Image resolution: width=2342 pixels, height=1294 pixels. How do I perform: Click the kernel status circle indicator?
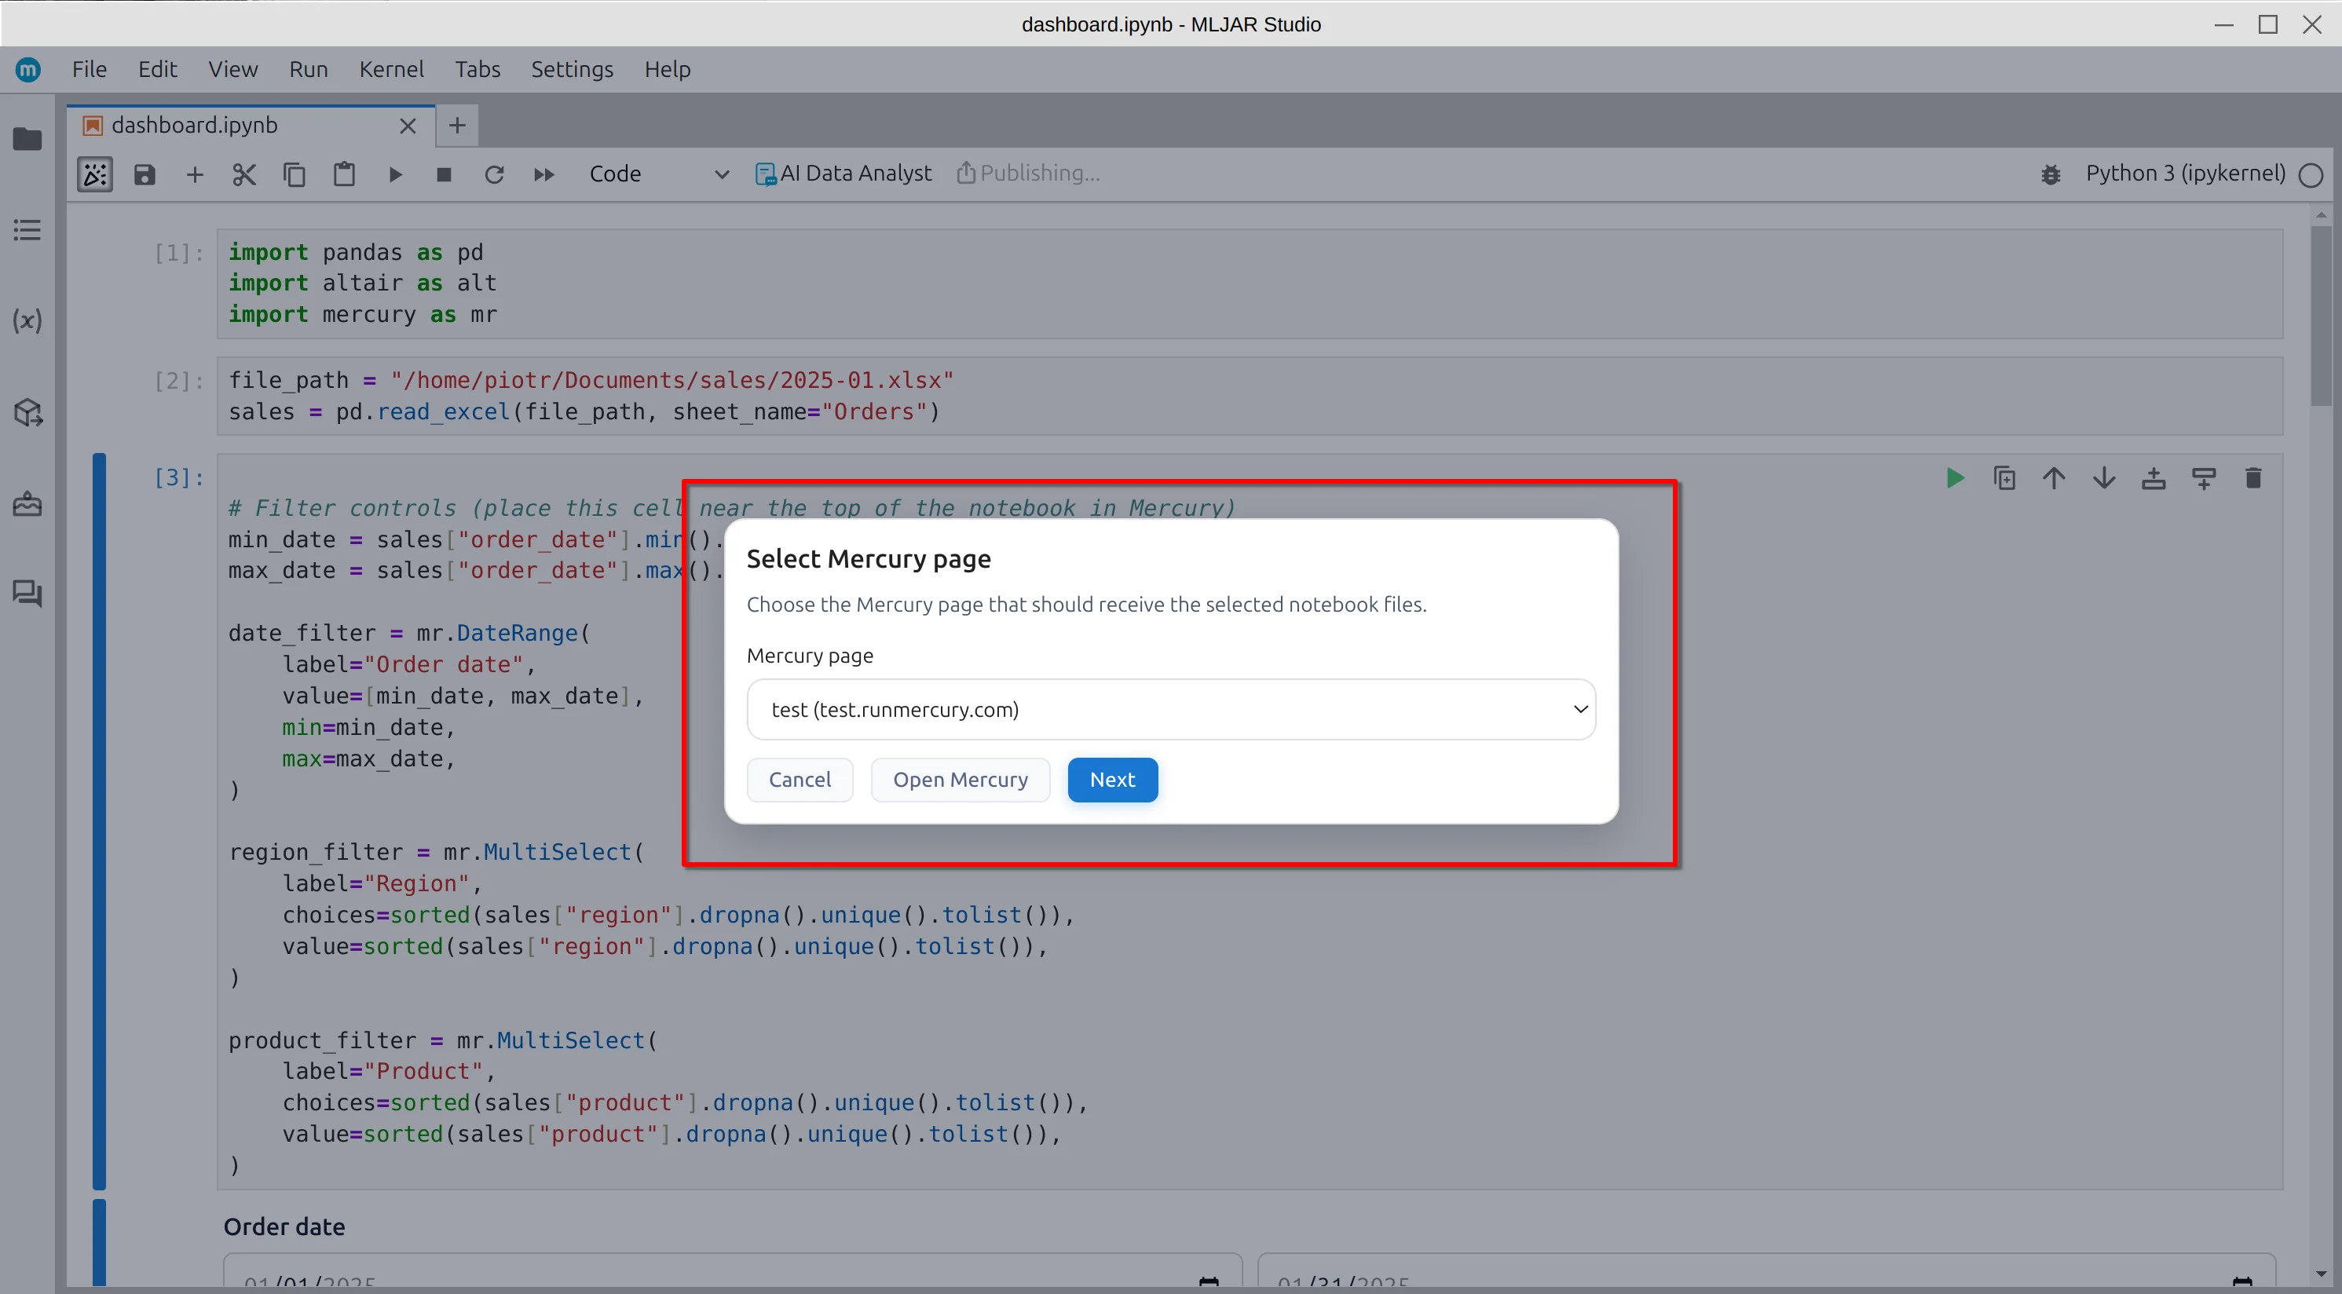(x=2310, y=174)
